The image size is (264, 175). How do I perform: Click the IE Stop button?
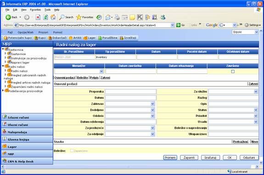click(x=38, y=17)
